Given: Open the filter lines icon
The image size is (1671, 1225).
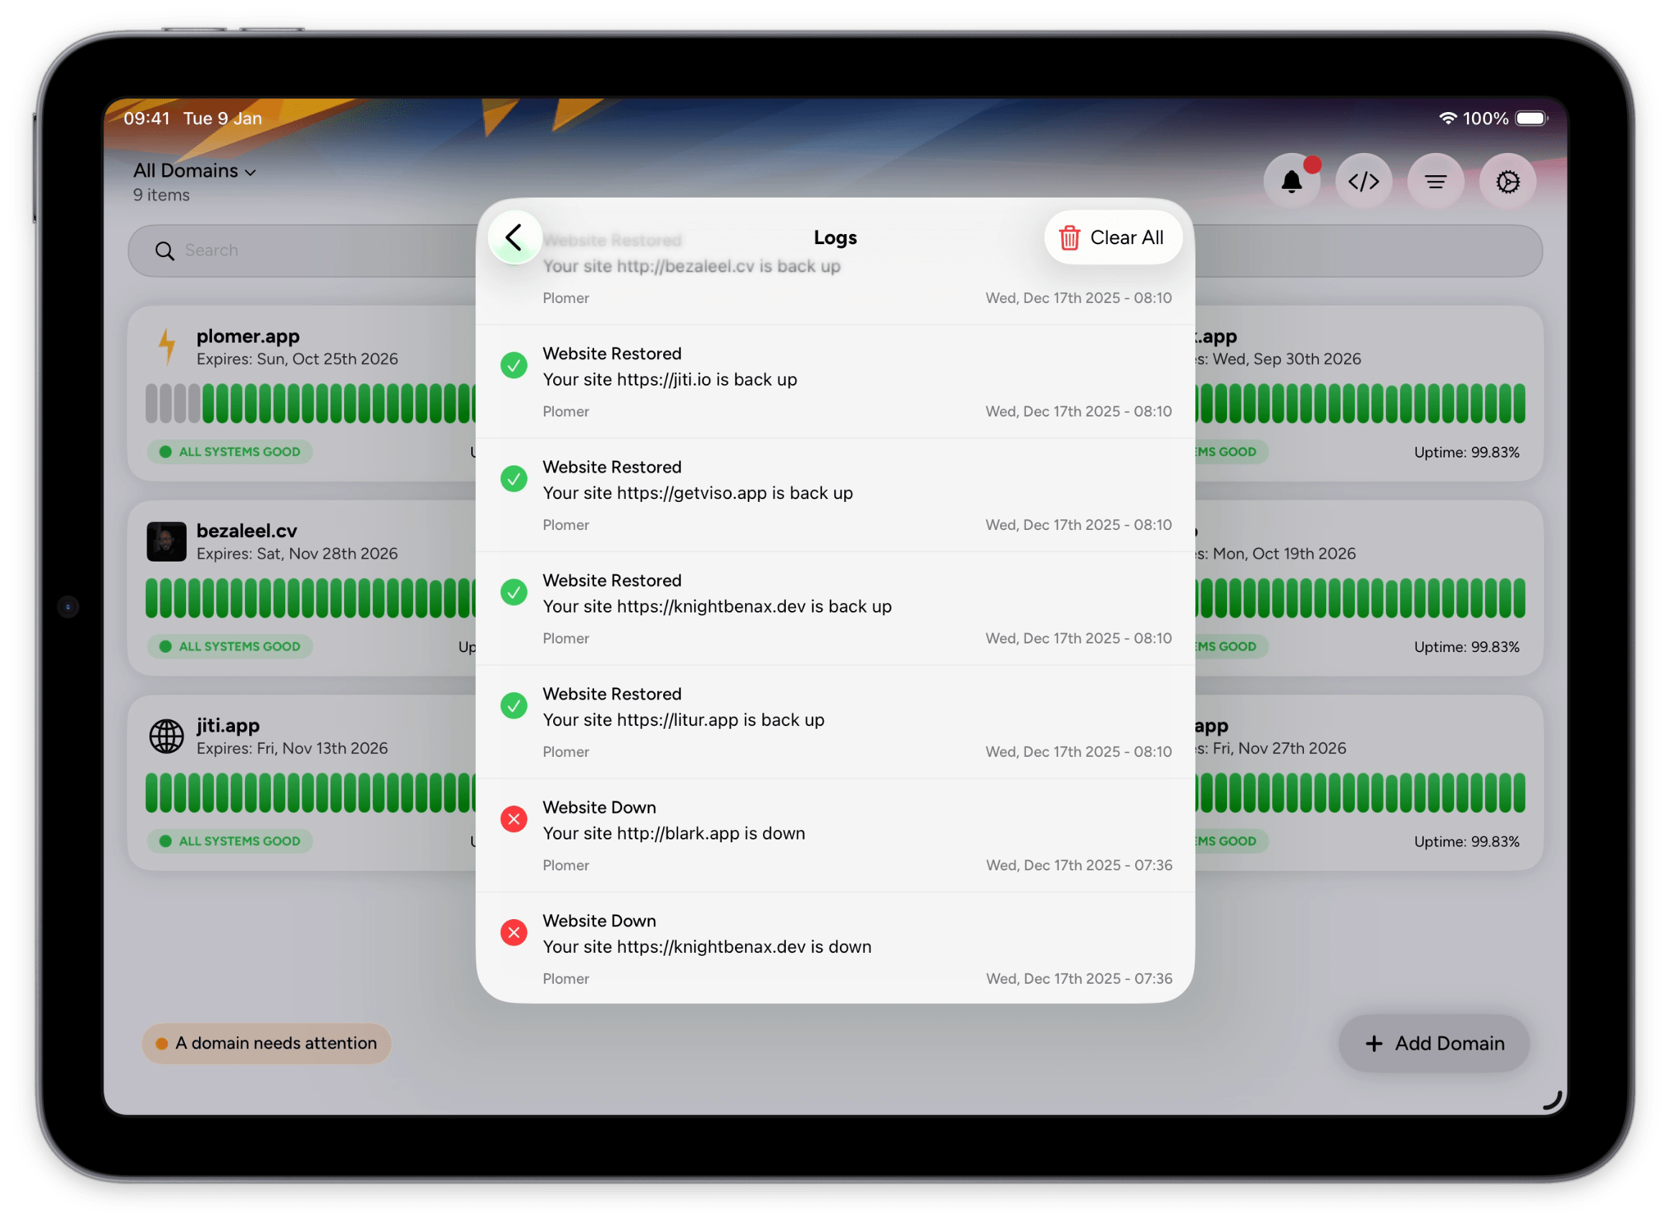Looking at the screenshot, I should [x=1435, y=182].
